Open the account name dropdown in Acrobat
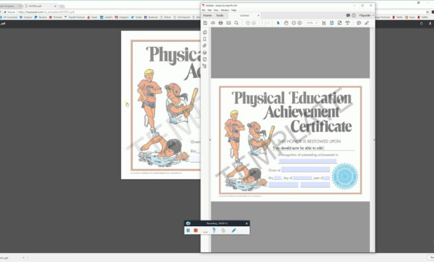The width and height of the screenshot is (434, 262). pyautogui.click(x=366, y=15)
